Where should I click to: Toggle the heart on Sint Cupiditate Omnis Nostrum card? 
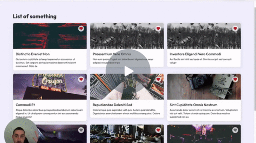235,79
